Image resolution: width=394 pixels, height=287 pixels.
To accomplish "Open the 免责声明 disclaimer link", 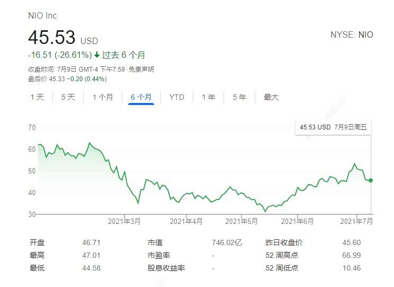I will click(141, 69).
